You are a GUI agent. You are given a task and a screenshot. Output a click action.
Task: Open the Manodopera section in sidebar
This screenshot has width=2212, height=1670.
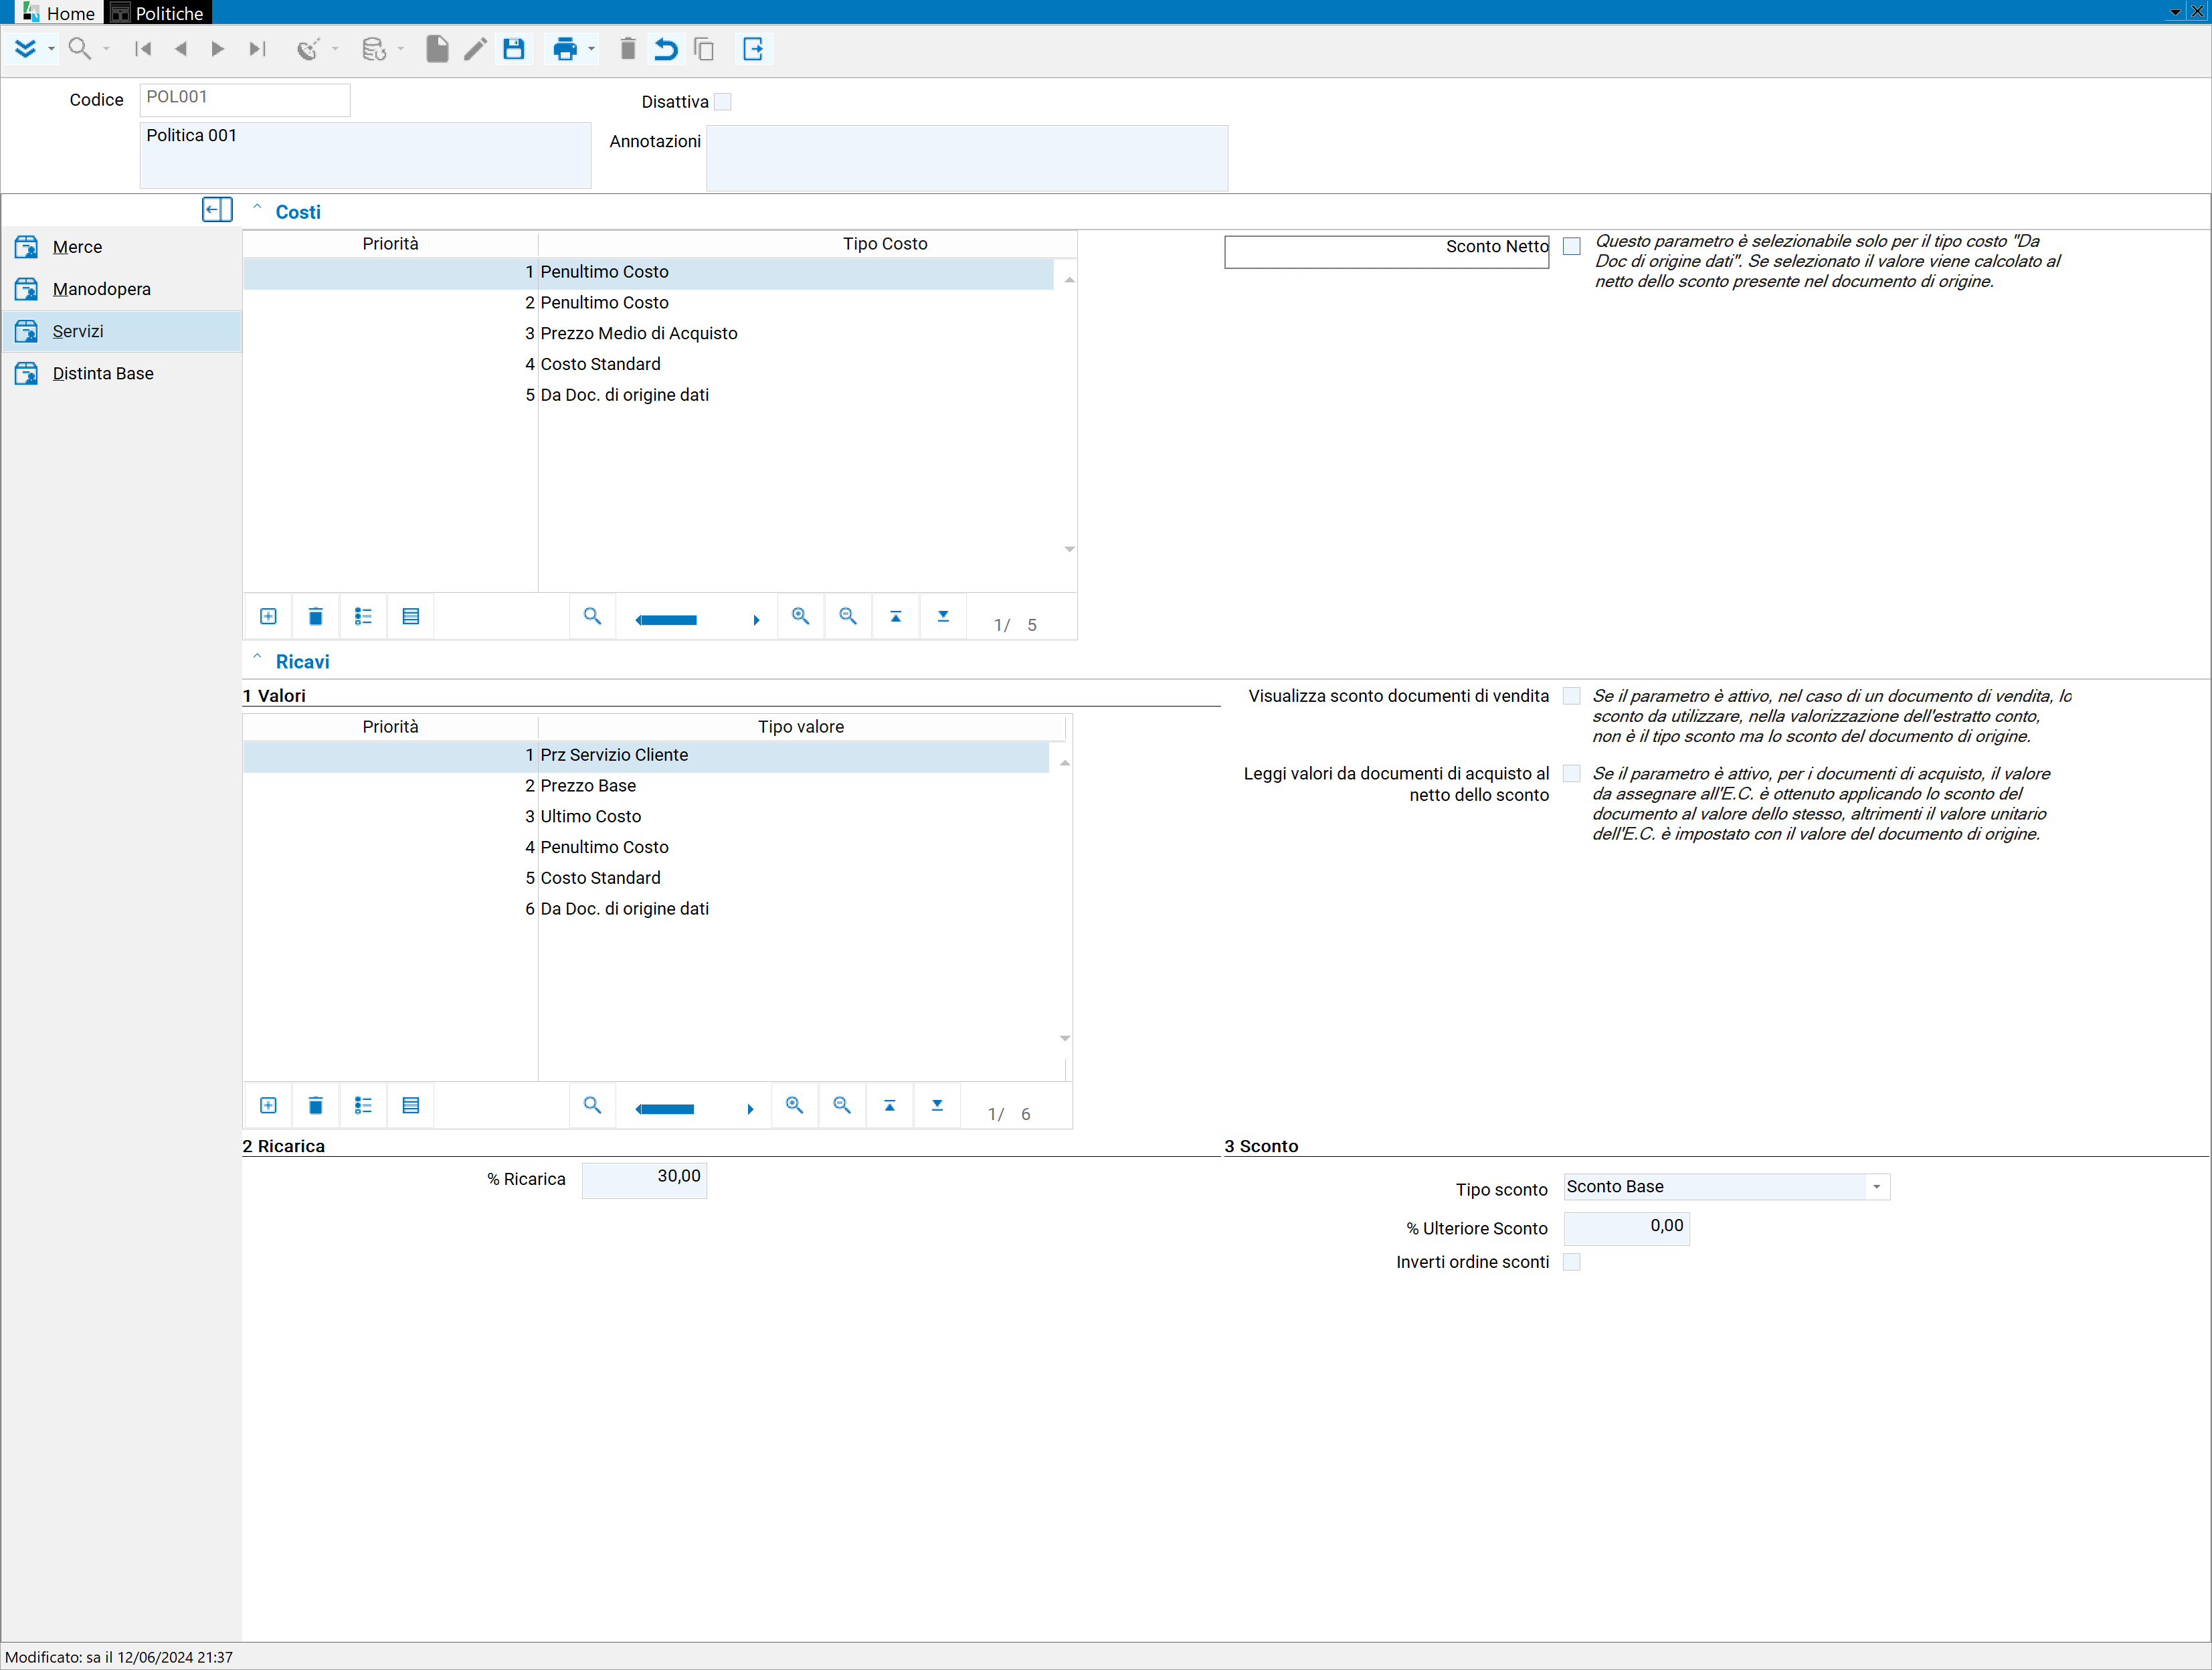[122, 289]
